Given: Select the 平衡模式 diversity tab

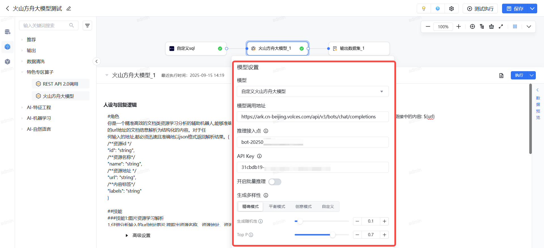Looking at the screenshot, I should click(277, 206).
